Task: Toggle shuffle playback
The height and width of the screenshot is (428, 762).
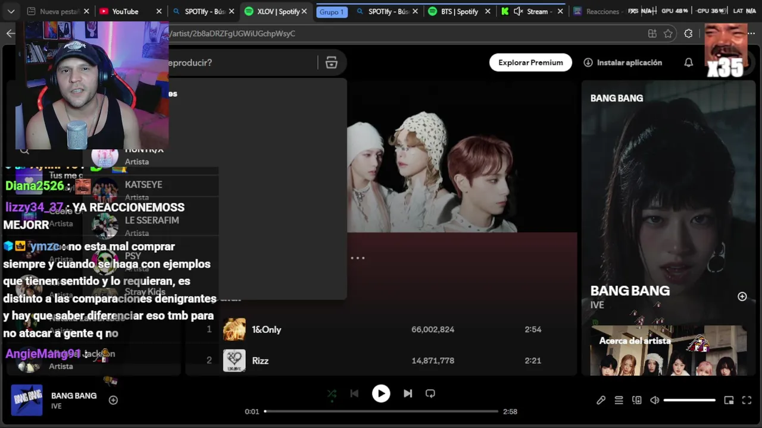Action: 332,394
